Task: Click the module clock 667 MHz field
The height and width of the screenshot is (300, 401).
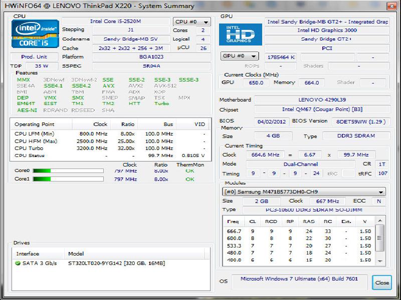Action: coord(327,201)
